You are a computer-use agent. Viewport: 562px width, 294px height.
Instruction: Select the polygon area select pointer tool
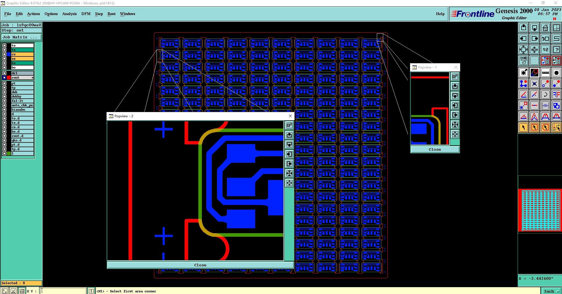546,127
